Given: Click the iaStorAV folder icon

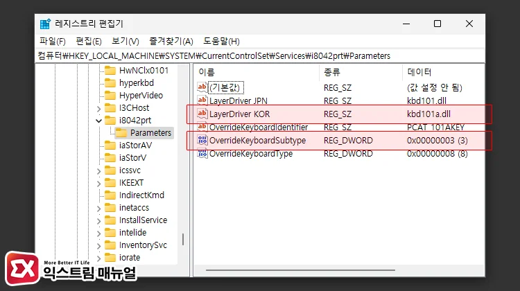Looking at the screenshot, I should click(109, 145).
